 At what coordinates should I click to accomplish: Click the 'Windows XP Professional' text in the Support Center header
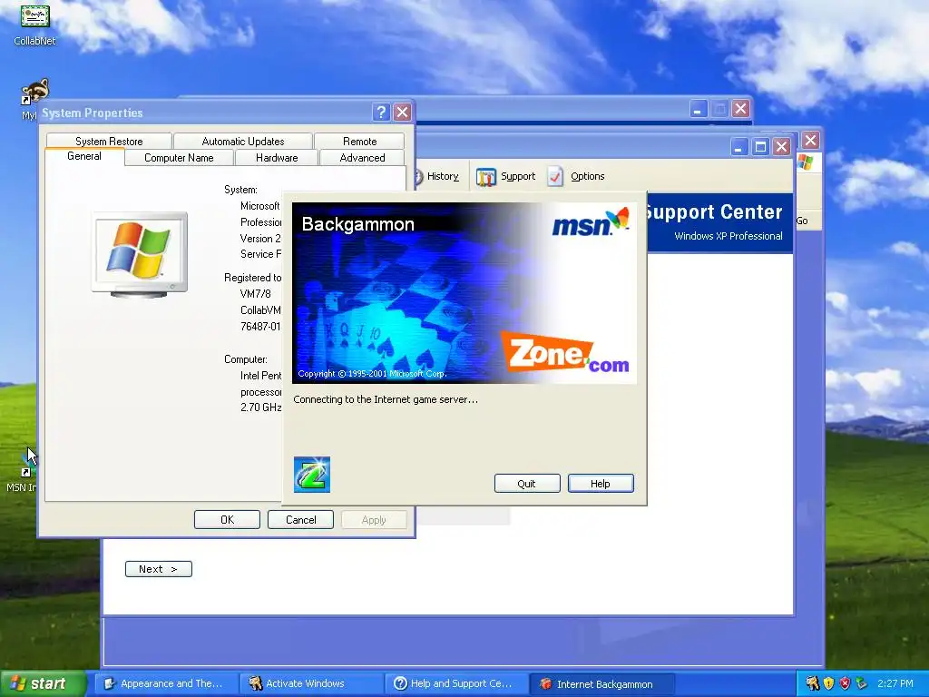729,236
